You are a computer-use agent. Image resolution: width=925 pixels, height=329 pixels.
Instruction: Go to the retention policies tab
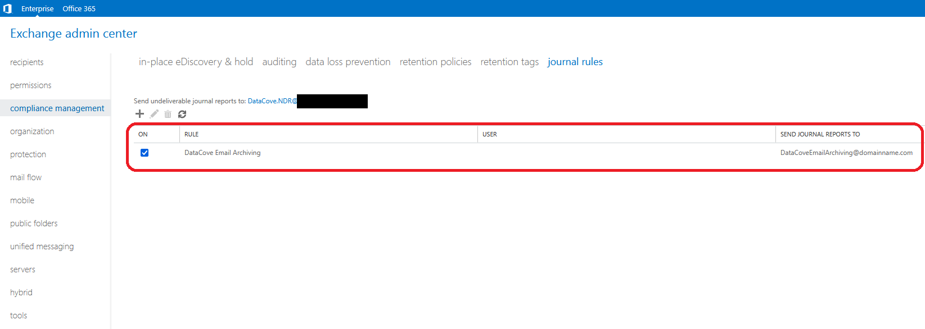[x=435, y=62]
